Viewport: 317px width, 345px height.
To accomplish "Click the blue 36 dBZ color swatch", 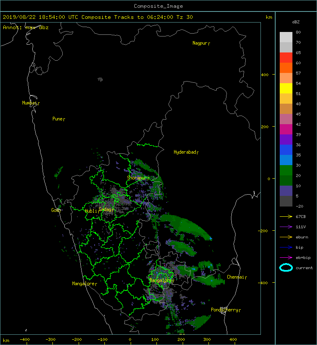I will tap(286, 150).
